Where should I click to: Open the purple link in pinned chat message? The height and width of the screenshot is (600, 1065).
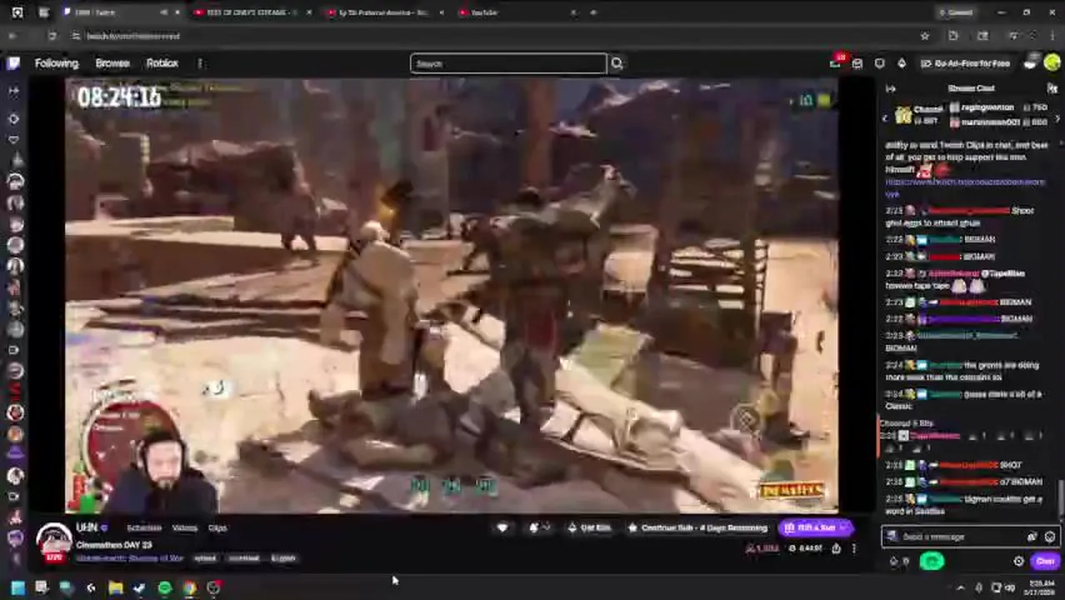964,187
